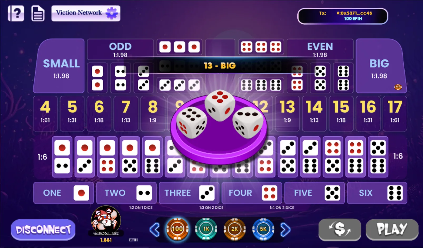Show previous chips with left arrow
This screenshot has width=423, height=248.
click(155, 230)
